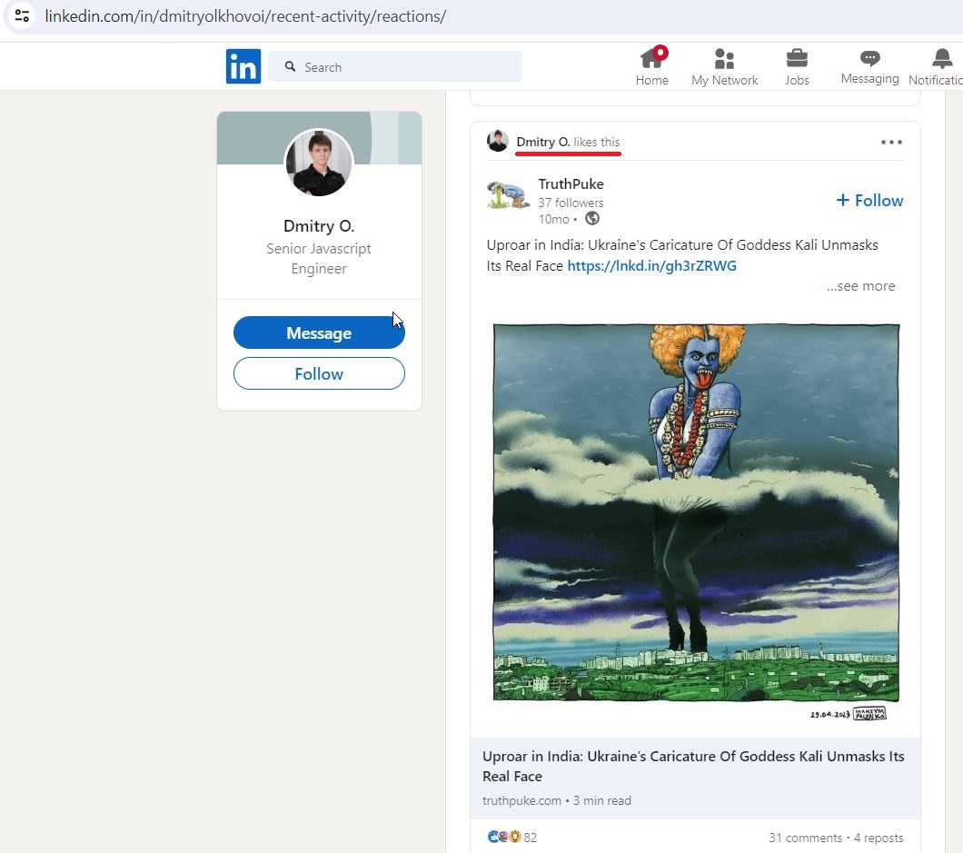963x853 pixels.
Task: Click the site information icon in address bar
Action: pyautogui.click(x=22, y=16)
